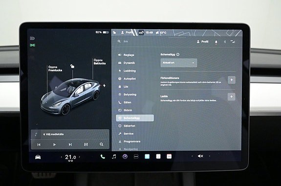The width and height of the screenshot is (281, 186).
Task: Tap the 21.0 temperature setting
Action: [x=70, y=157]
